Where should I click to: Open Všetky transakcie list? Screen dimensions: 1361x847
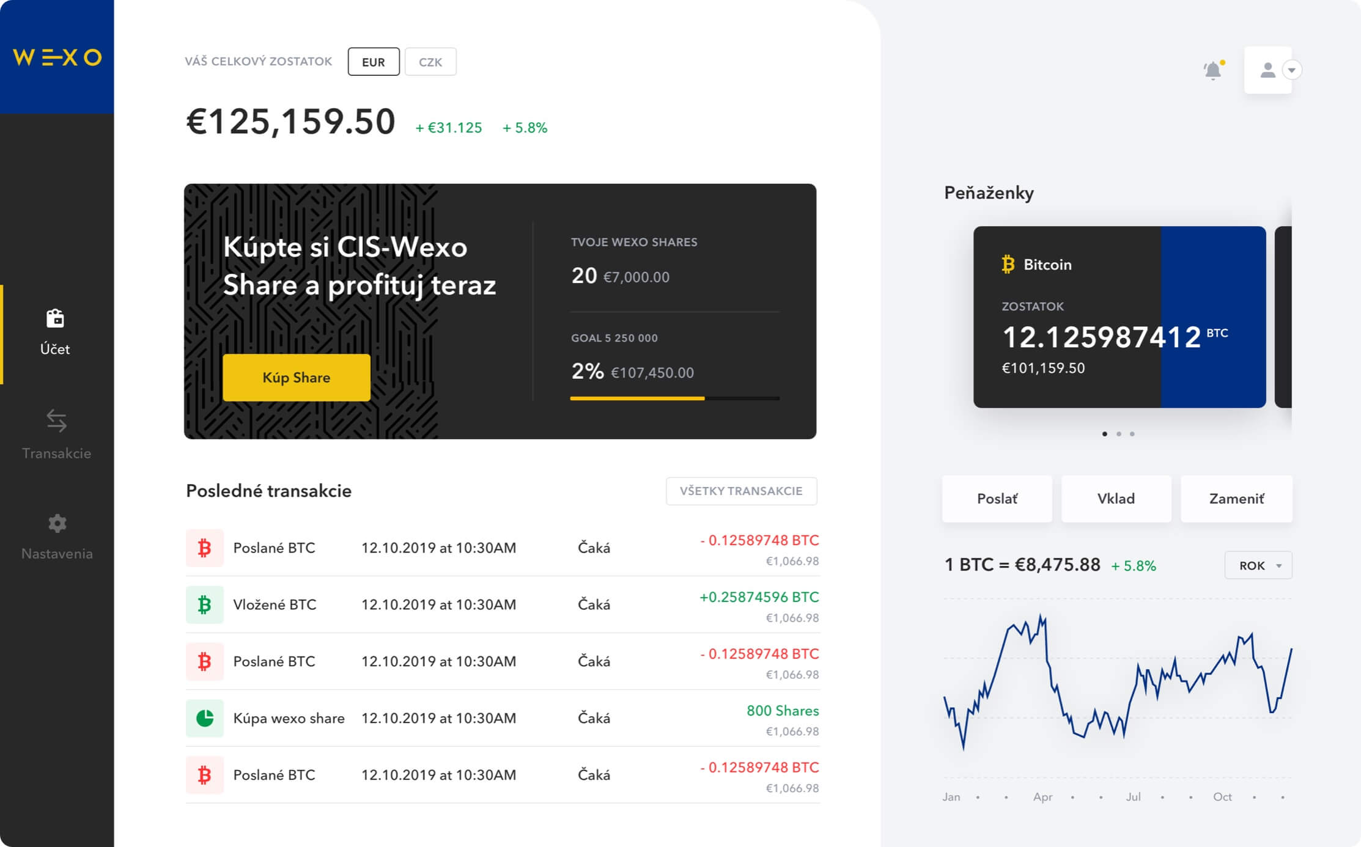click(741, 491)
